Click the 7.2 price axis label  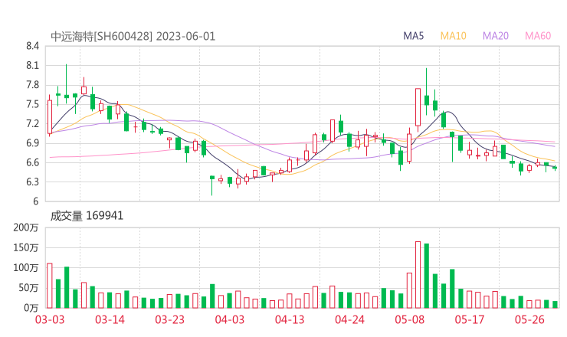32,123
